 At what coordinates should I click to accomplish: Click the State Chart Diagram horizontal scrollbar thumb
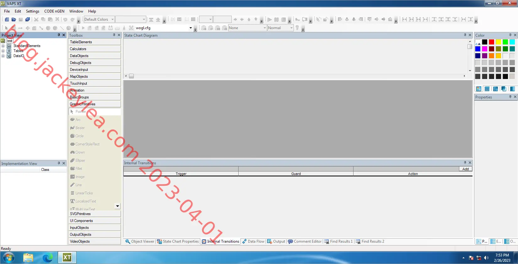click(131, 76)
